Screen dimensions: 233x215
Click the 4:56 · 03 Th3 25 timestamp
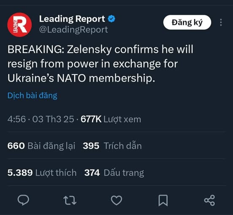[x=41, y=119]
